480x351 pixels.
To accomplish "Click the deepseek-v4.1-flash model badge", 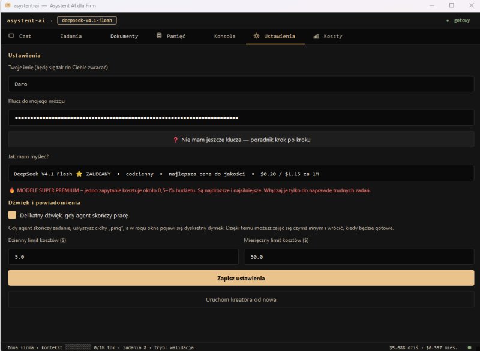I will tap(87, 20).
